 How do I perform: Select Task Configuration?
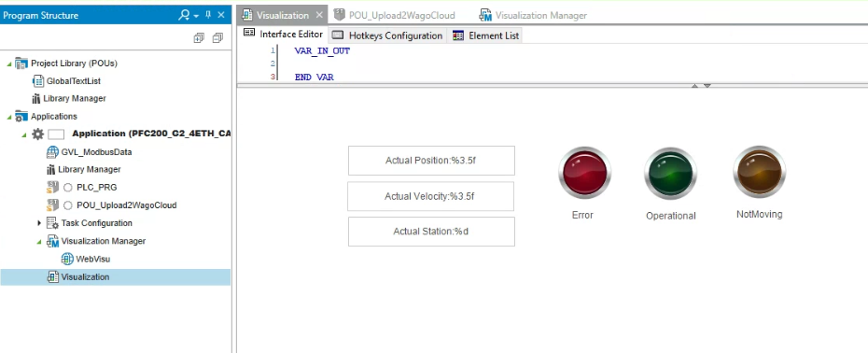tap(97, 223)
